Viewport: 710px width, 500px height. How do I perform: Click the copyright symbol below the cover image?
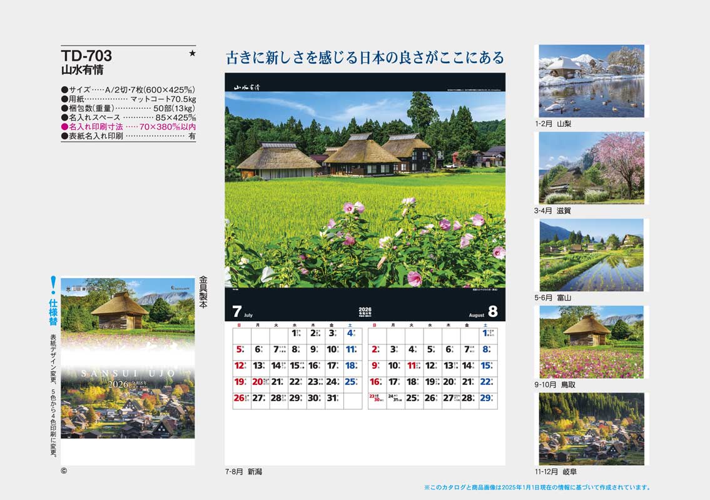coord(64,471)
